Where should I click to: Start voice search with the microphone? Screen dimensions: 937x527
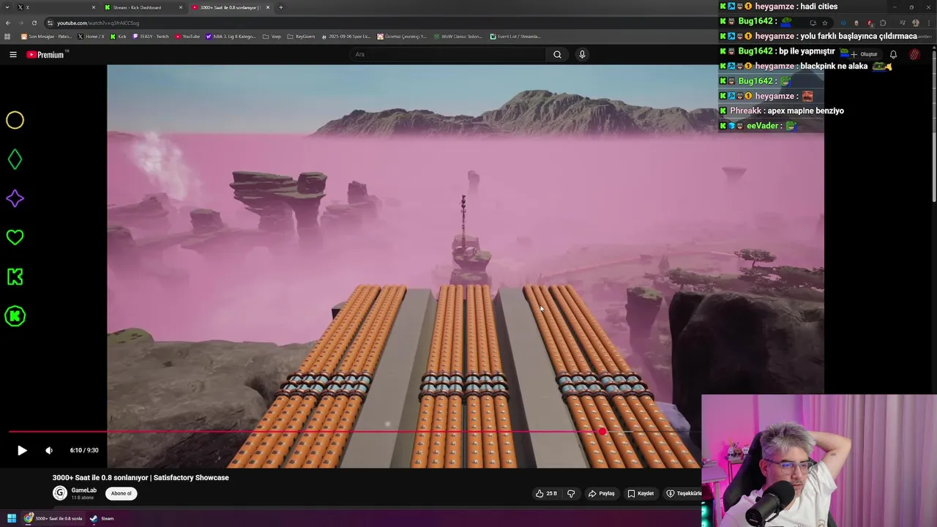click(x=582, y=54)
